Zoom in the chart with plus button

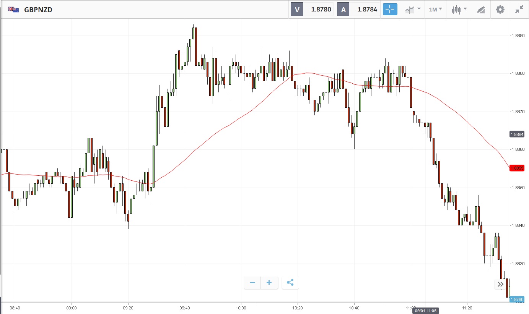269,283
